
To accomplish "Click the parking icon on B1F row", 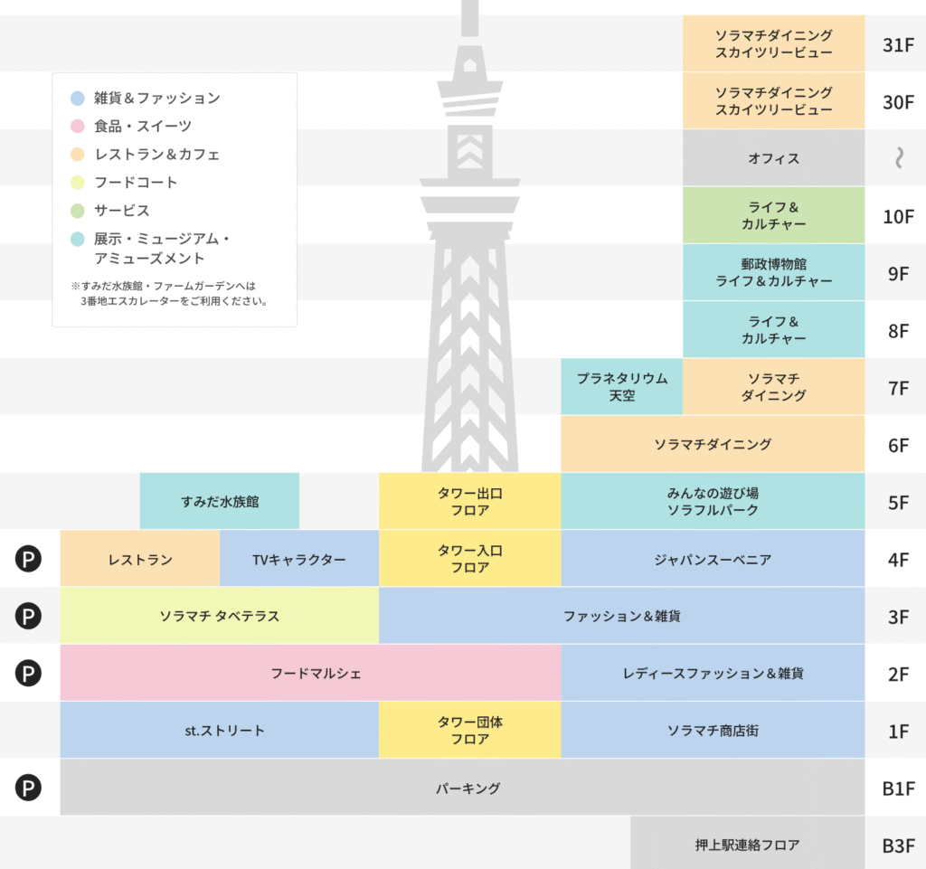I will click(x=29, y=789).
